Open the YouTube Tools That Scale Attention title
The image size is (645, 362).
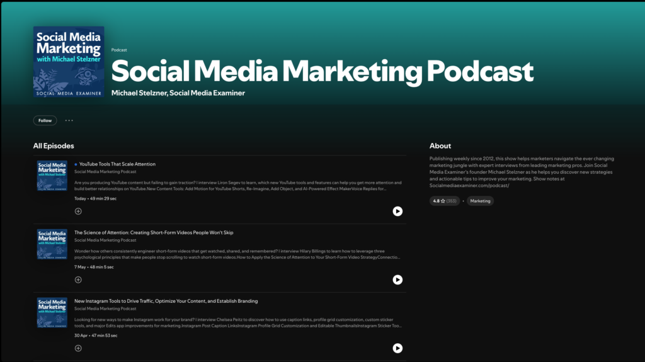(x=117, y=164)
